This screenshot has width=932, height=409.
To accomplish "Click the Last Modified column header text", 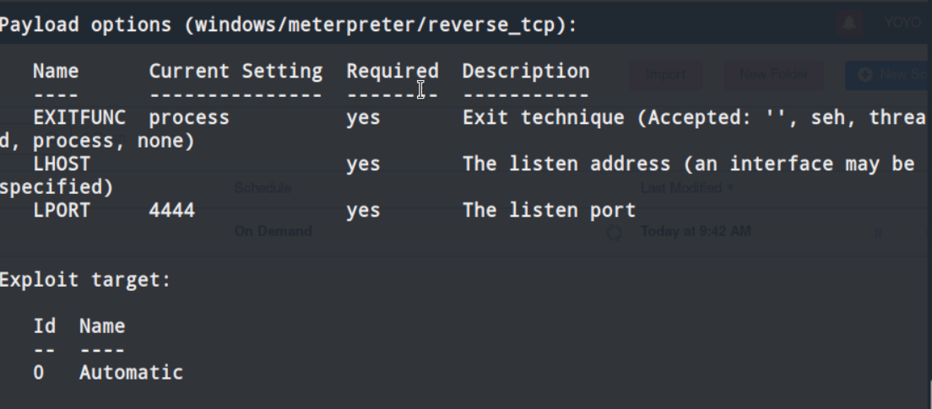I will click(681, 188).
